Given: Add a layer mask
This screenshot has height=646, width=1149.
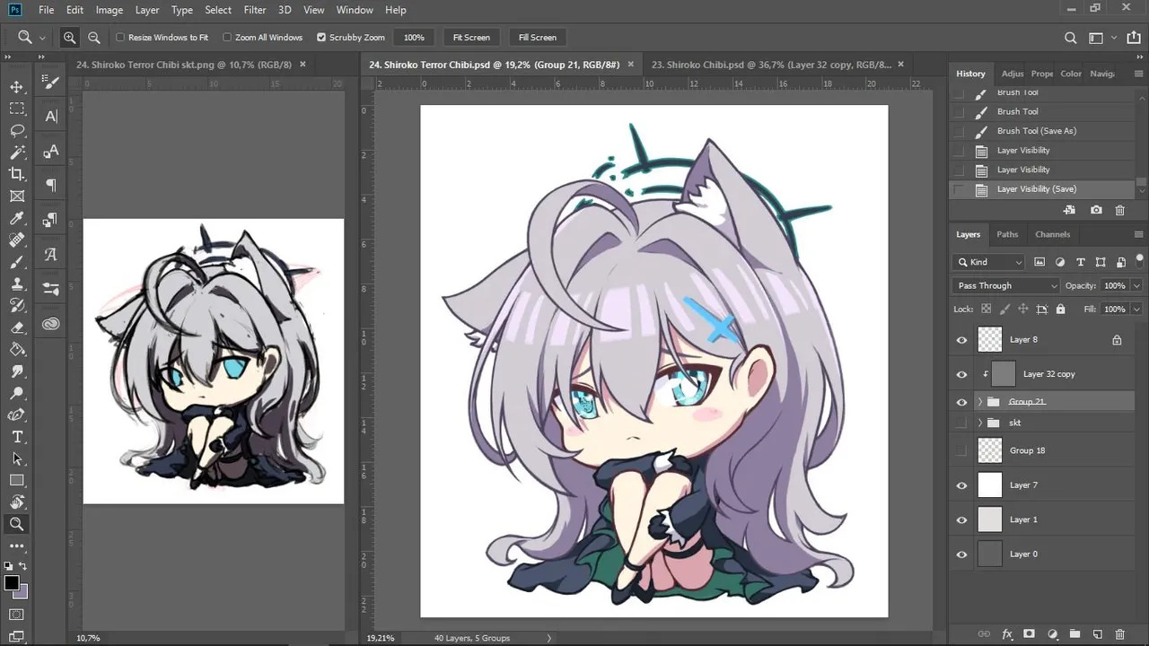Looking at the screenshot, I should (1030, 634).
